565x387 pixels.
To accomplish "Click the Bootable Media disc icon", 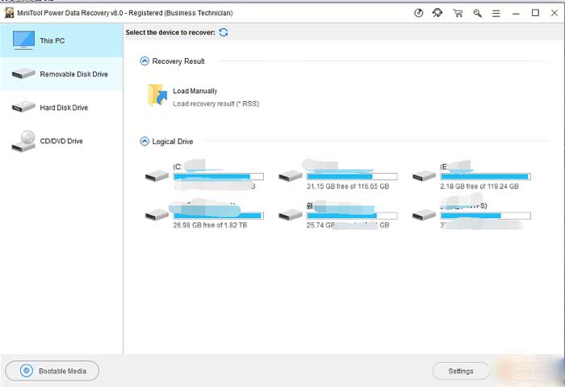I will 27,371.
